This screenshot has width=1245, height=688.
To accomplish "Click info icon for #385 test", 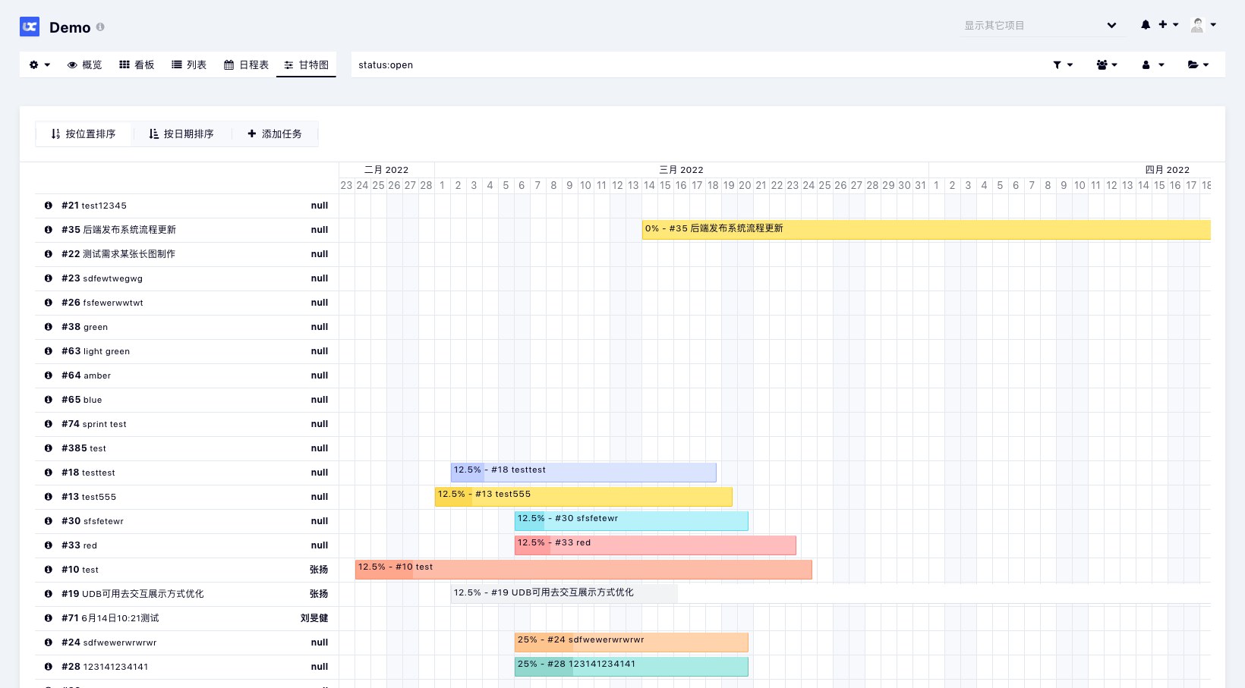I will point(48,448).
